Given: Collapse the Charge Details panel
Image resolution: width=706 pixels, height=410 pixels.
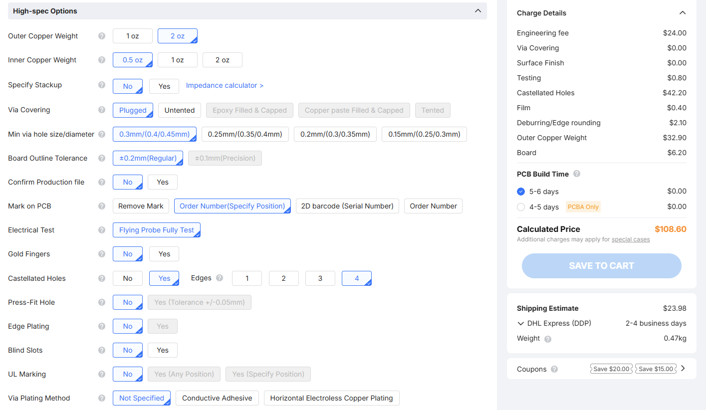Looking at the screenshot, I should pos(683,13).
